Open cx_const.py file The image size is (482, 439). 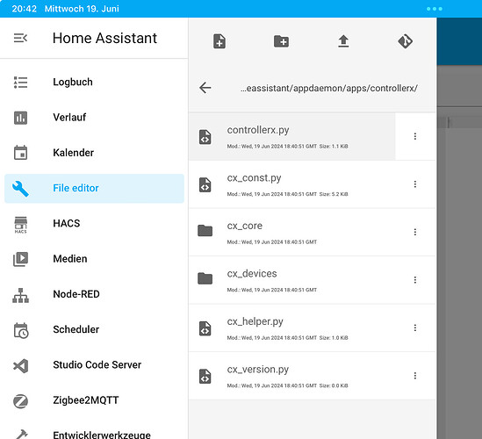click(291, 184)
